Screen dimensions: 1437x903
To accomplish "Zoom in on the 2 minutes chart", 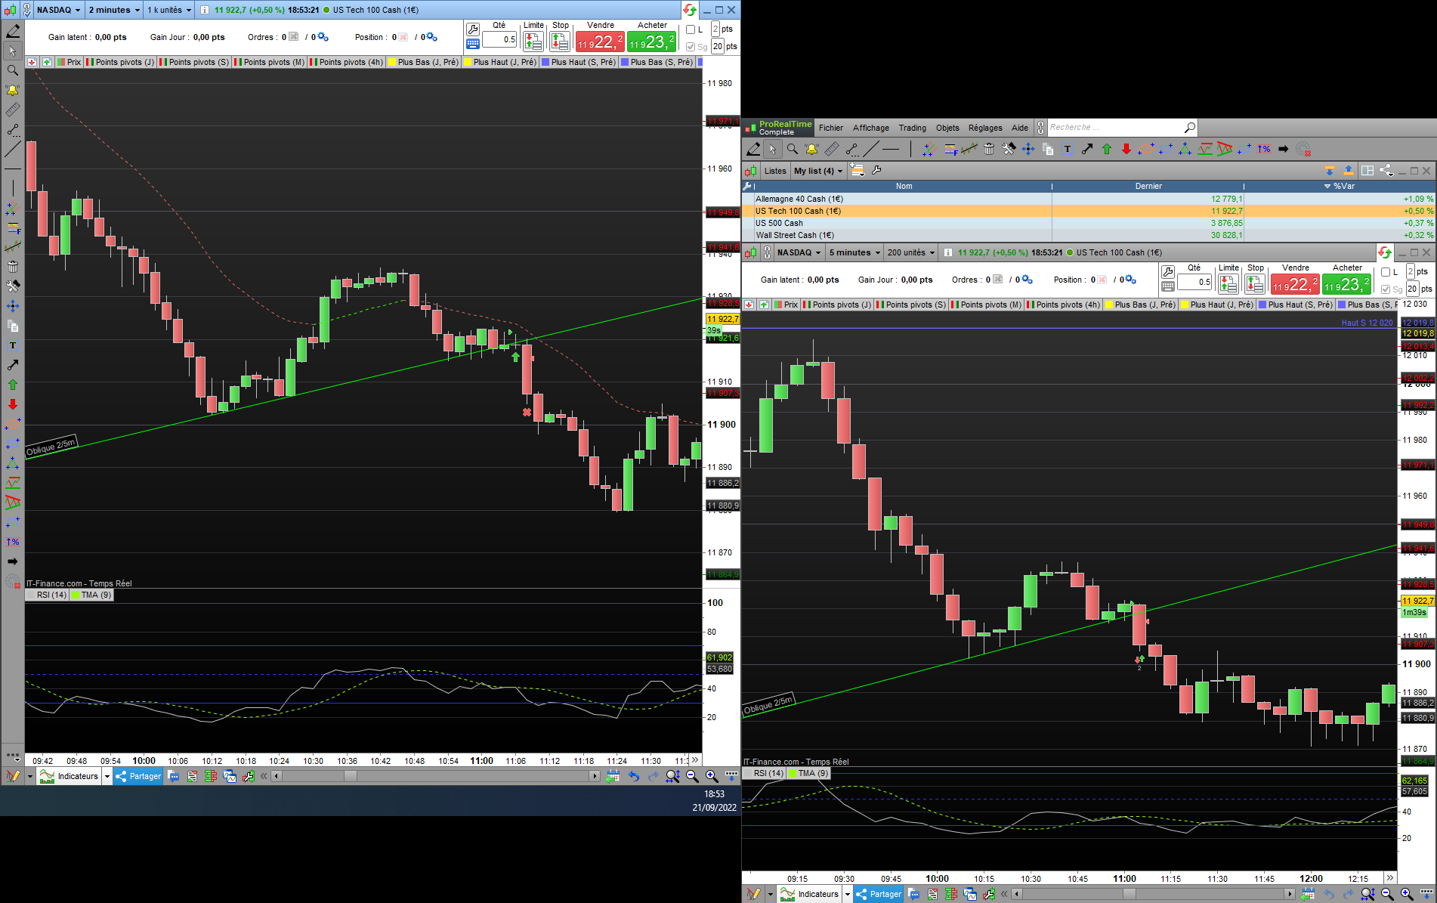I will point(712,776).
